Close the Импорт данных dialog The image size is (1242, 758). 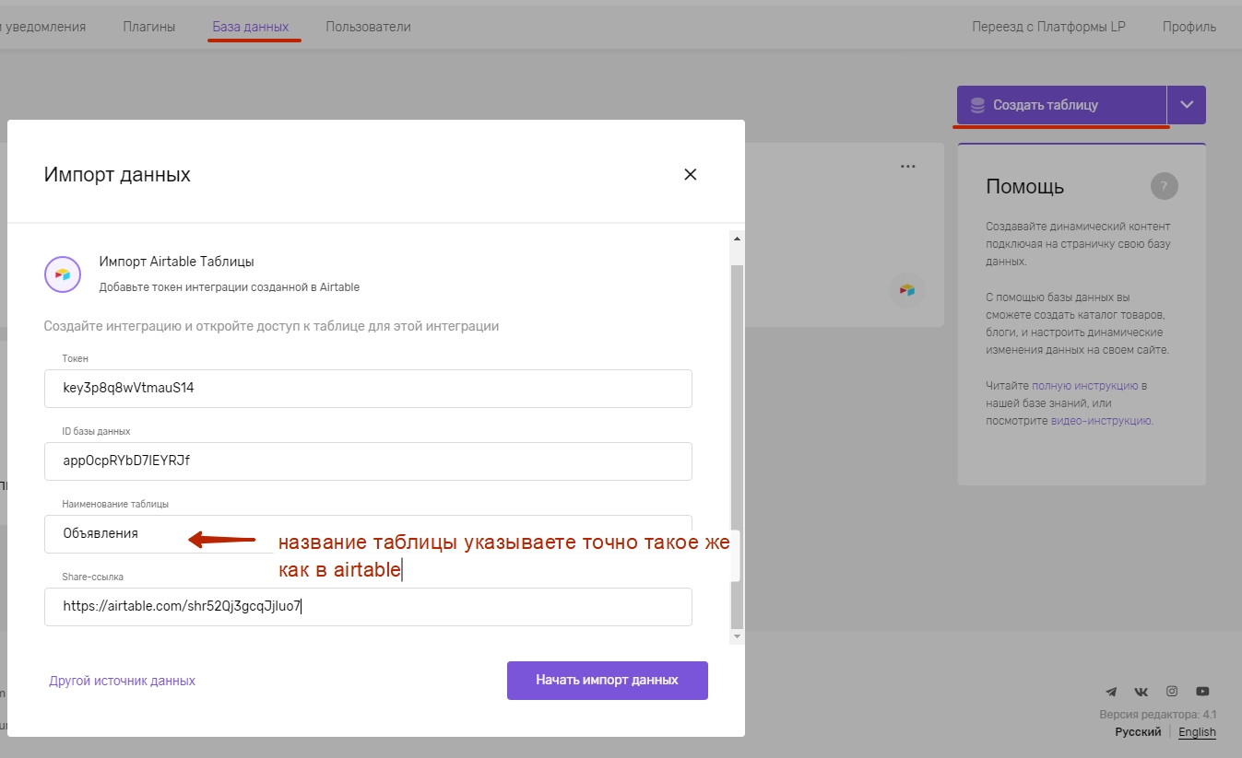pos(690,174)
